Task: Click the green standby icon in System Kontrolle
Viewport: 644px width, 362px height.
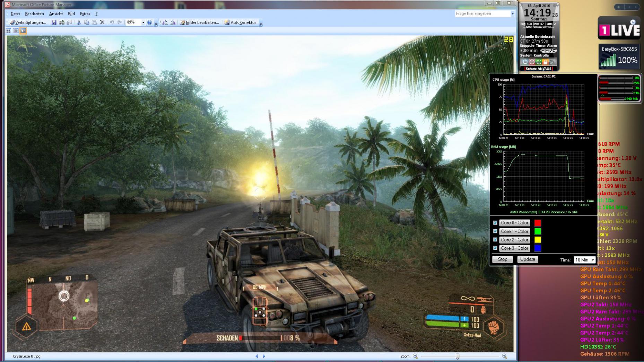Action: 539,62
